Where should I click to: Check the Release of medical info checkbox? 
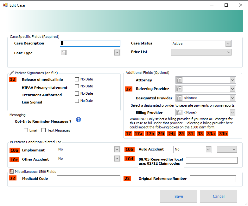(77, 79)
